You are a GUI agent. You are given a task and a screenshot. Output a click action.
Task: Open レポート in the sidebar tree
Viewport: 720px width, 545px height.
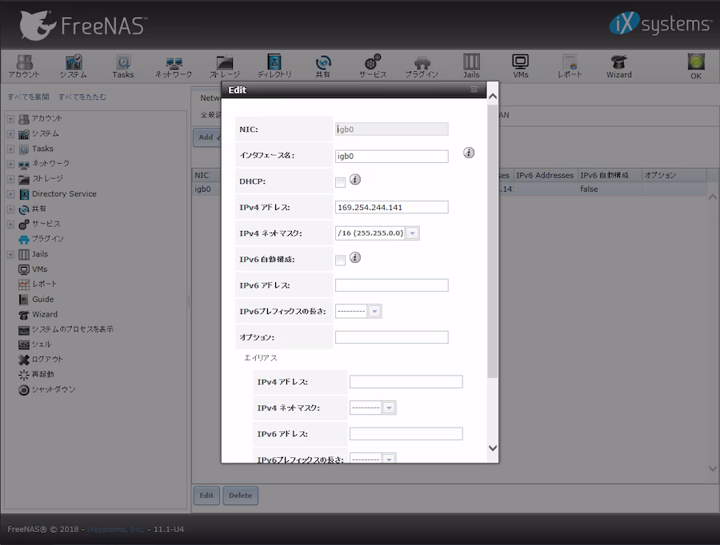pos(38,284)
